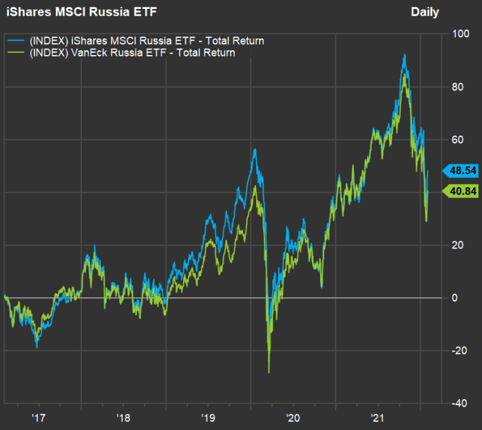Click the '20 year label on x-axis
The width and height of the screenshot is (482, 430).
click(x=293, y=417)
